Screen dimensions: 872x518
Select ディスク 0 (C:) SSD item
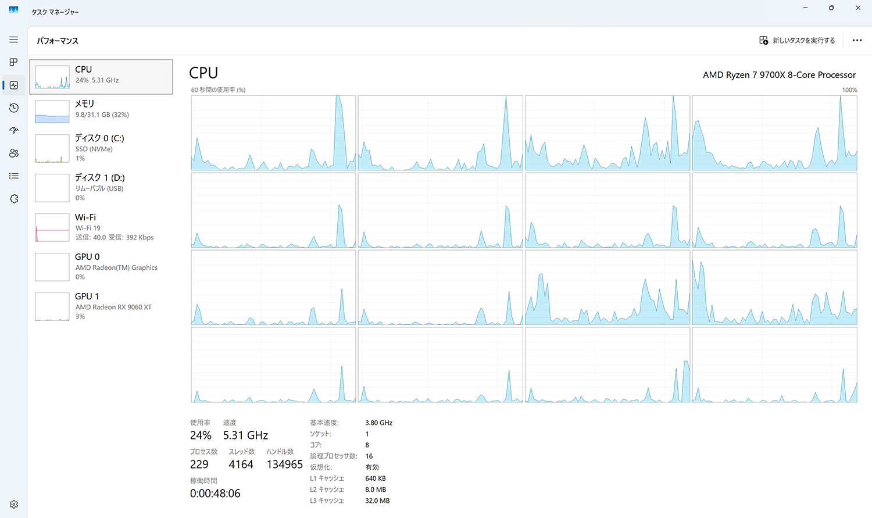coord(101,148)
